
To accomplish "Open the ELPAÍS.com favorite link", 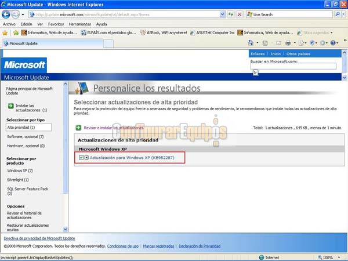I will click(x=108, y=33).
